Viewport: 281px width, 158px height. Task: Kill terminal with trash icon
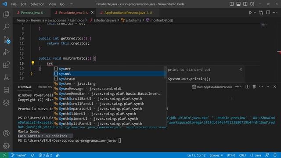[x=254, y=87]
